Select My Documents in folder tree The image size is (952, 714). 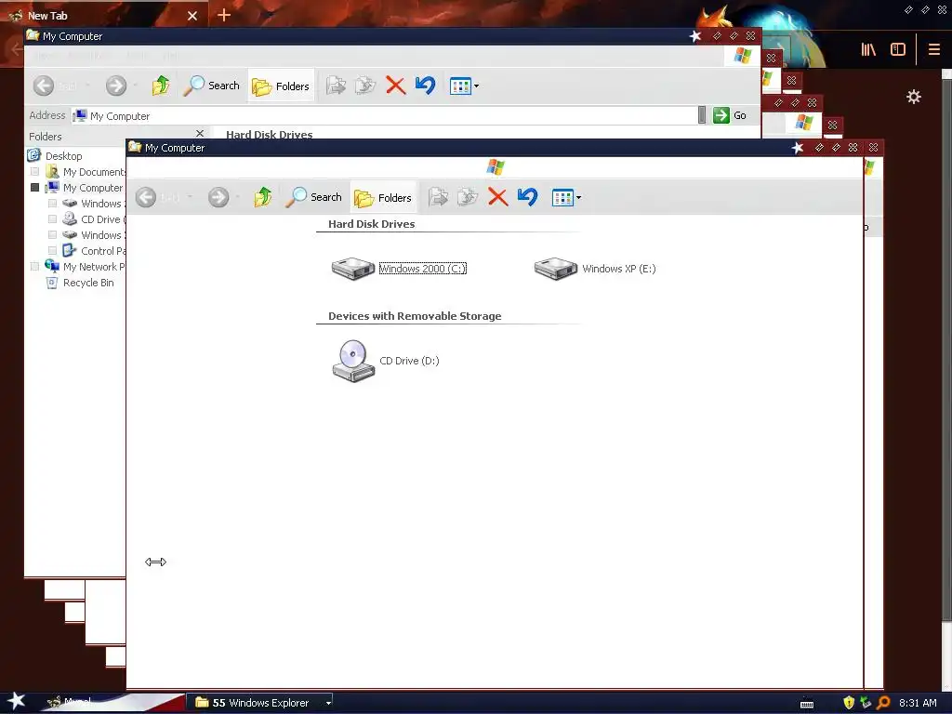pyautogui.click(x=86, y=172)
